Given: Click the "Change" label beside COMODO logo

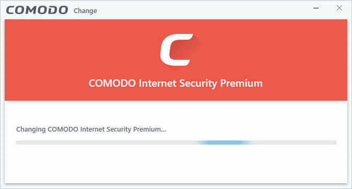Looking at the screenshot, I should coord(85,11).
